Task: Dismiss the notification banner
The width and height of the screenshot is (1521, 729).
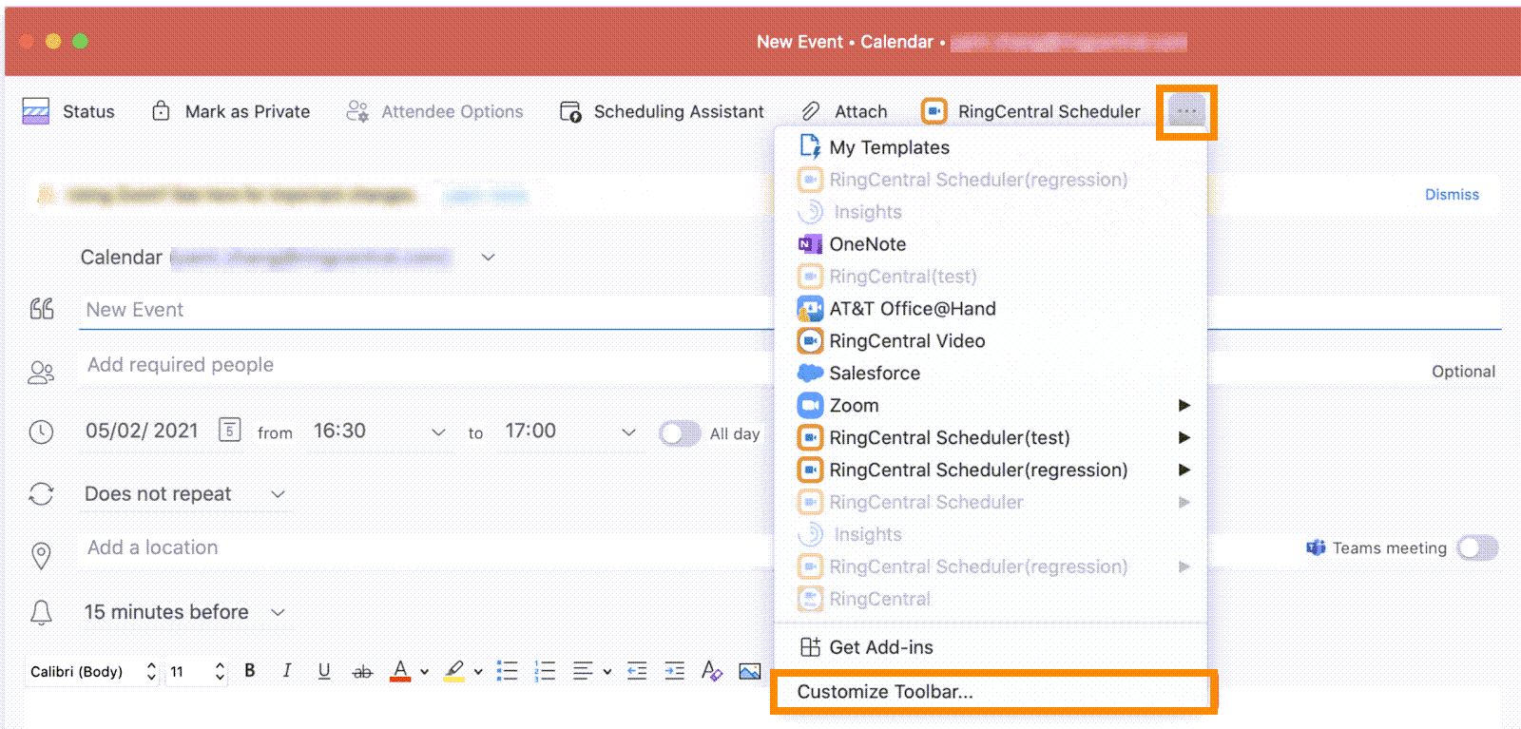Action: point(1451,195)
